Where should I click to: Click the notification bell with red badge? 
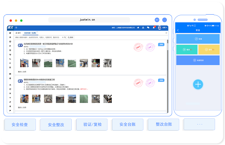click(x=154, y=28)
